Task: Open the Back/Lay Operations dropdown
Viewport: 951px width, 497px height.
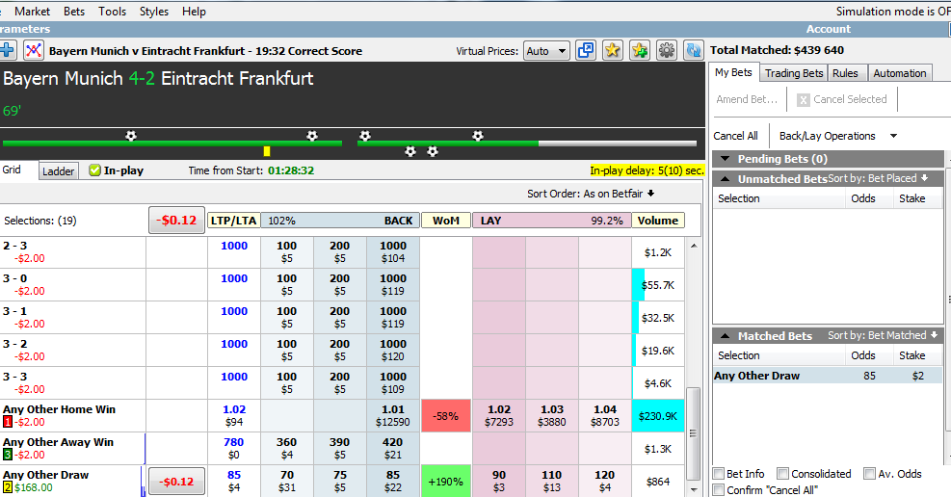Action: click(837, 136)
